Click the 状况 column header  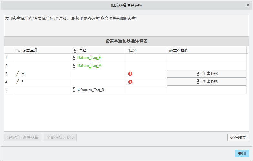(132, 51)
